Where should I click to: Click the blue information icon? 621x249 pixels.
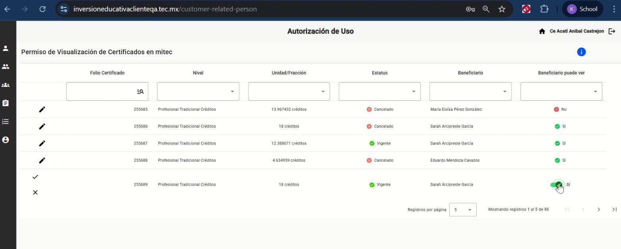(581, 52)
